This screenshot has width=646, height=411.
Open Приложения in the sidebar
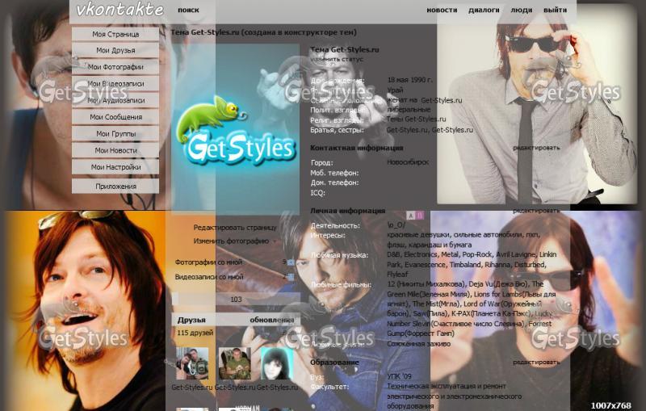[x=115, y=187]
